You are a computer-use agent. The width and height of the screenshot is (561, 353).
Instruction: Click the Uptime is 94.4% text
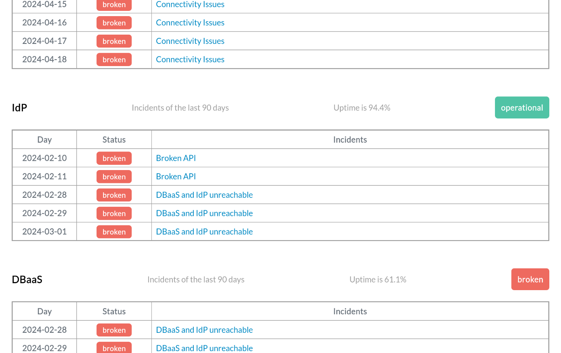point(362,108)
